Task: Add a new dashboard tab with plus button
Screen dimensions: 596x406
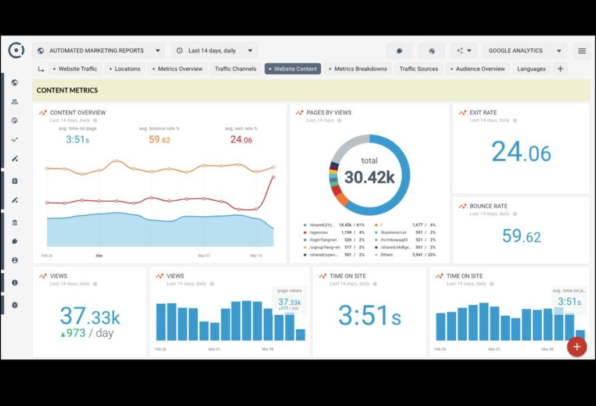Action: pyautogui.click(x=560, y=69)
